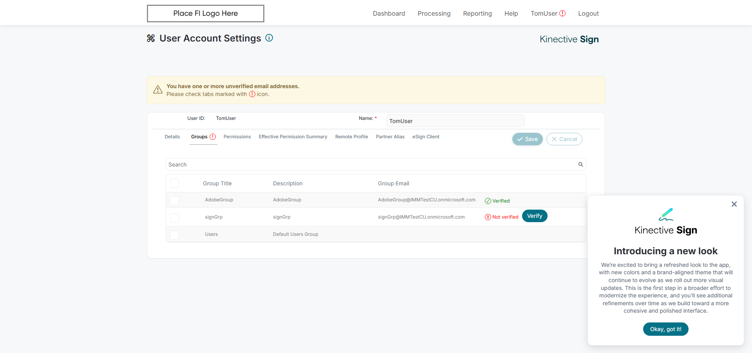Image resolution: width=752 pixels, height=353 pixels.
Task: Click the Group Title column header
Action: click(217, 183)
